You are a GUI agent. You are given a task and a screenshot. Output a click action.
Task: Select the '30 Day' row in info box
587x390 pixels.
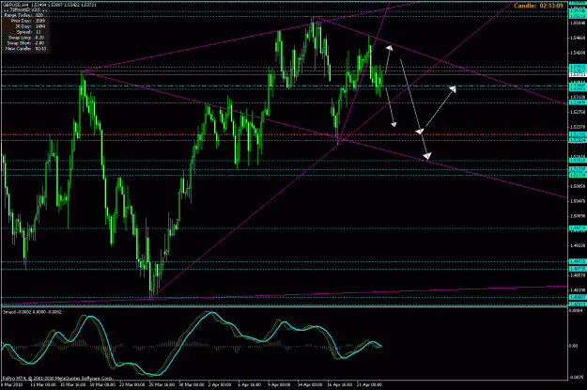(x=30, y=26)
